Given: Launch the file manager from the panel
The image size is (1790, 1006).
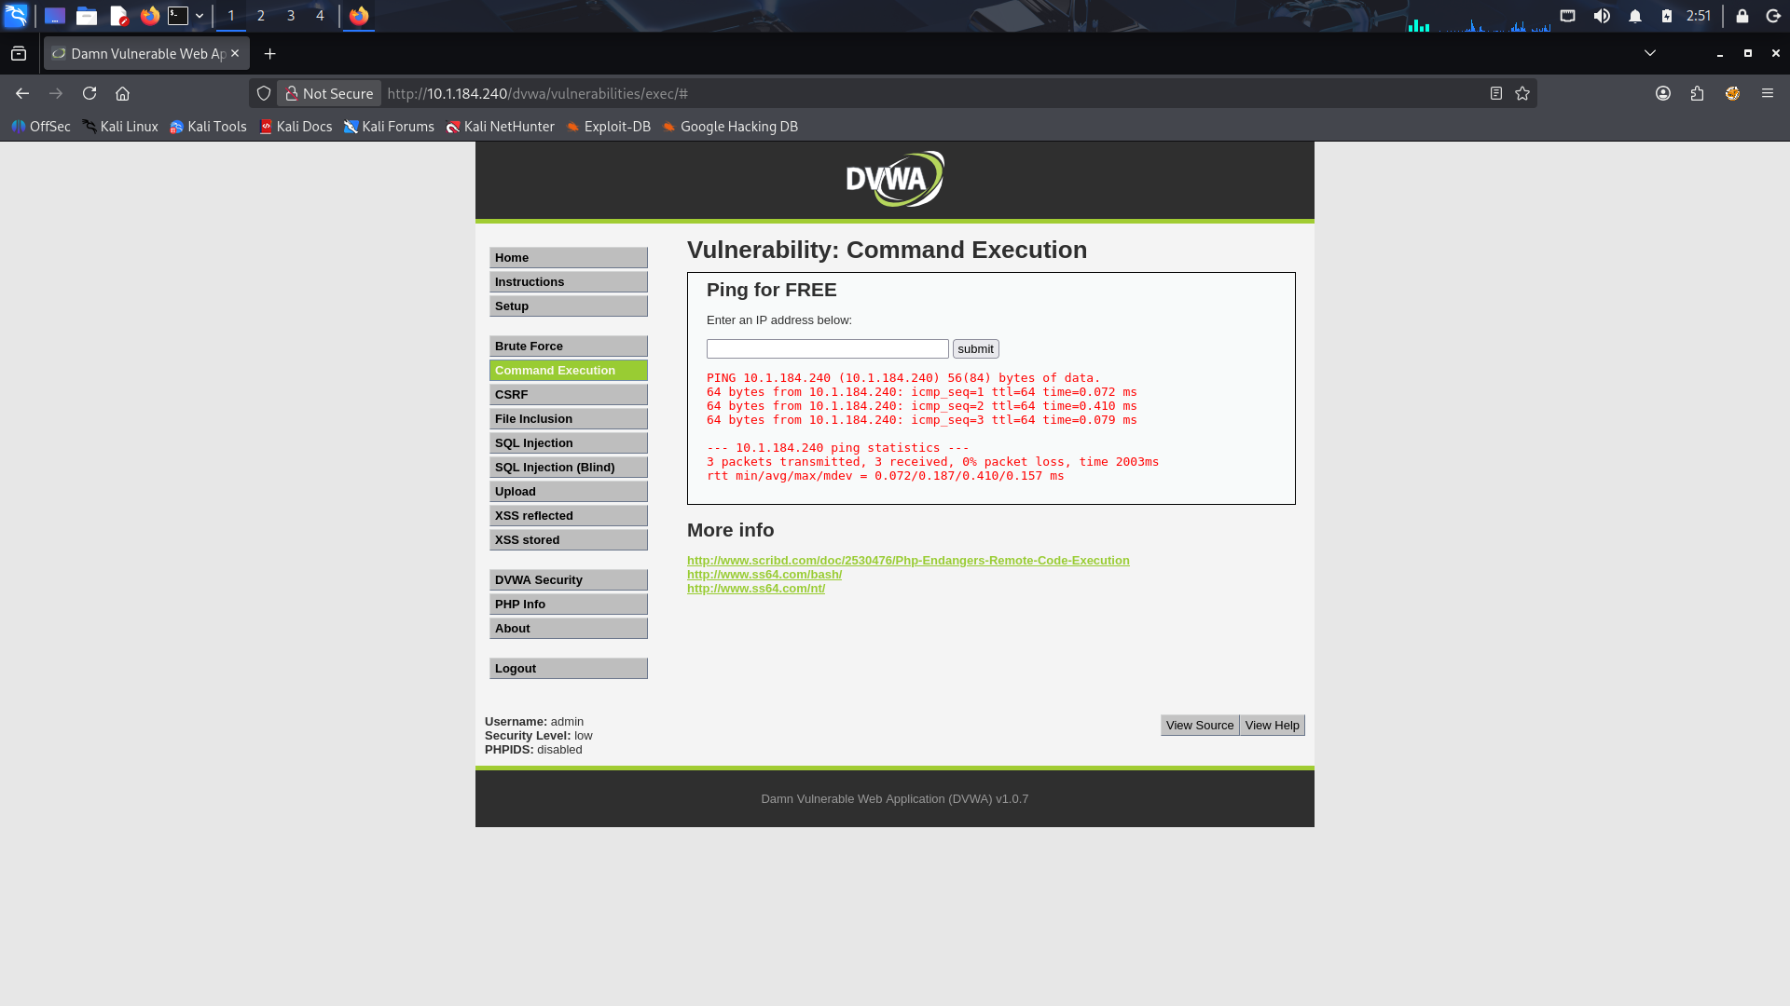Looking at the screenshot, I should 87,16.
